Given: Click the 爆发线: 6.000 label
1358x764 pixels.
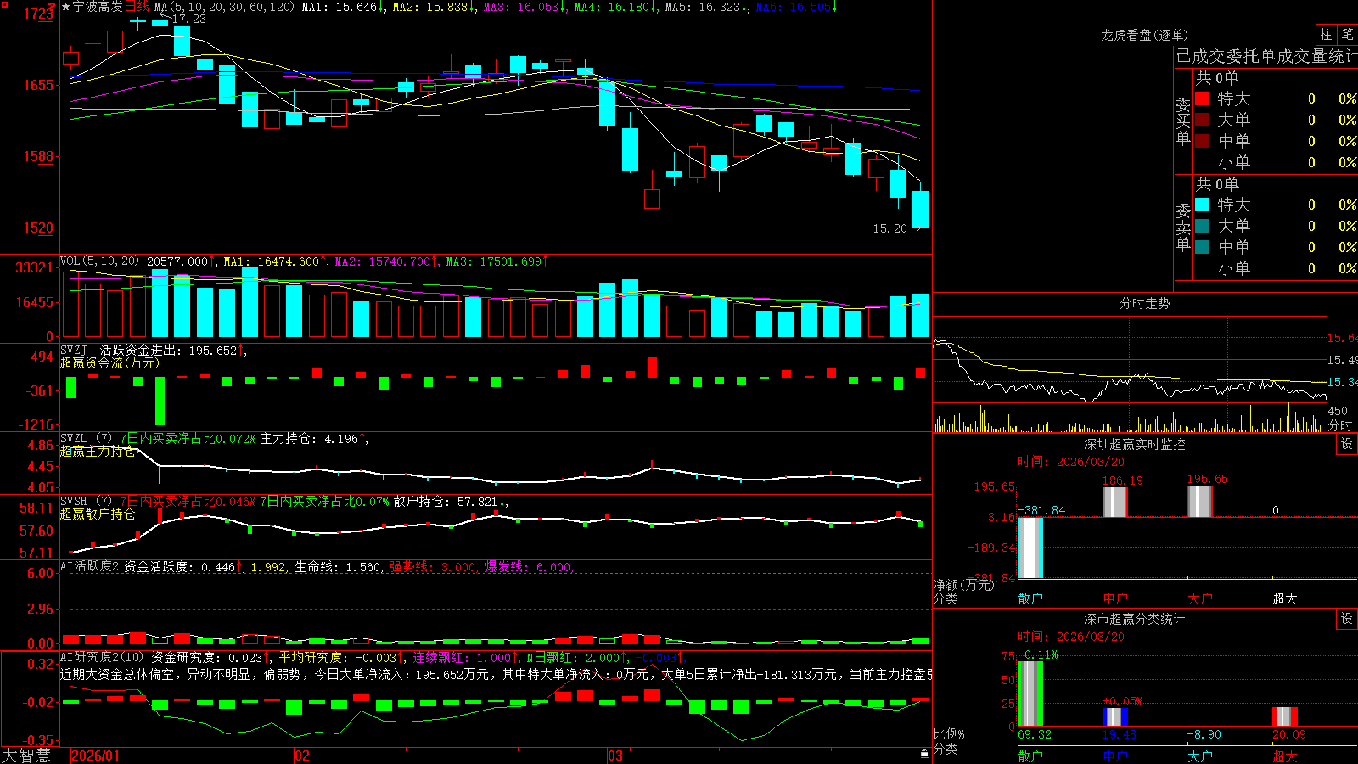Looking at the screenshot, I should point(528,567).
